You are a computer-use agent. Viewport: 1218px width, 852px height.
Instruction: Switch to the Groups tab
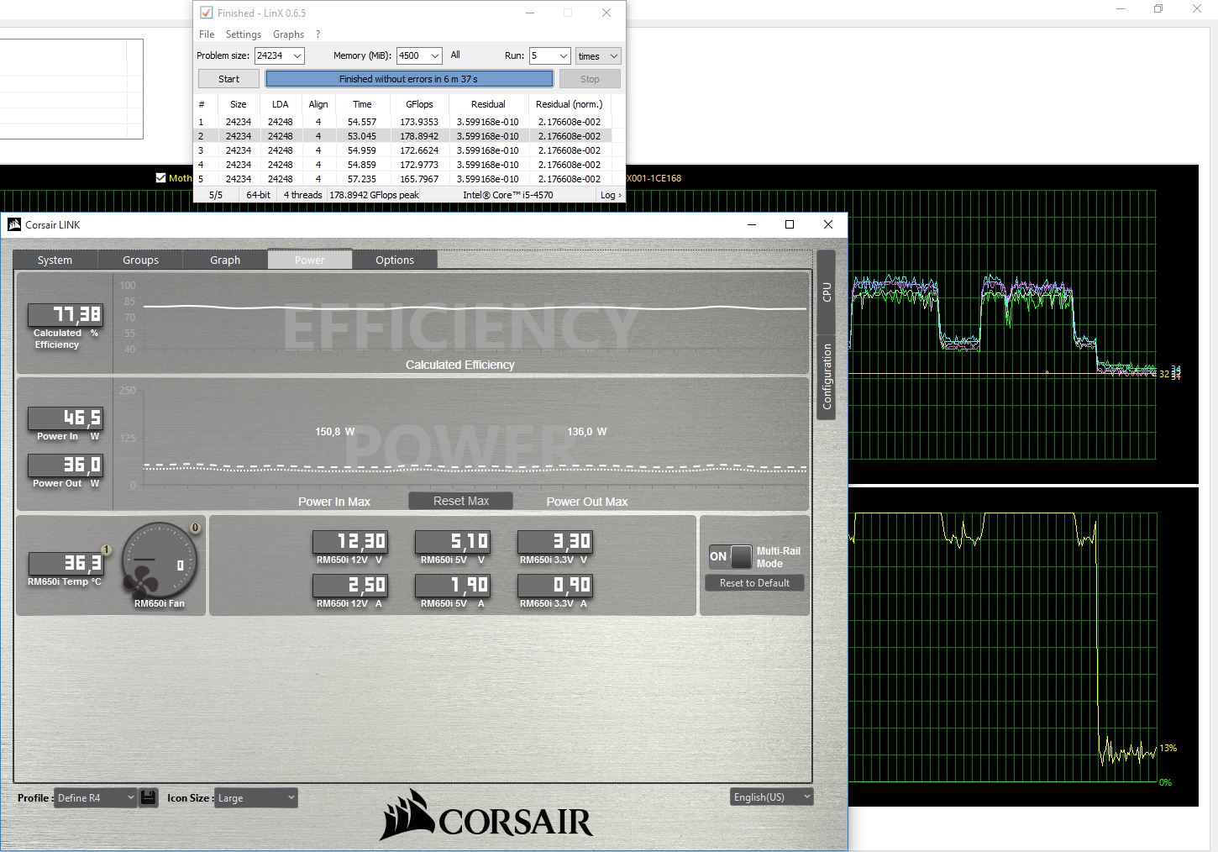pos(140,260)
